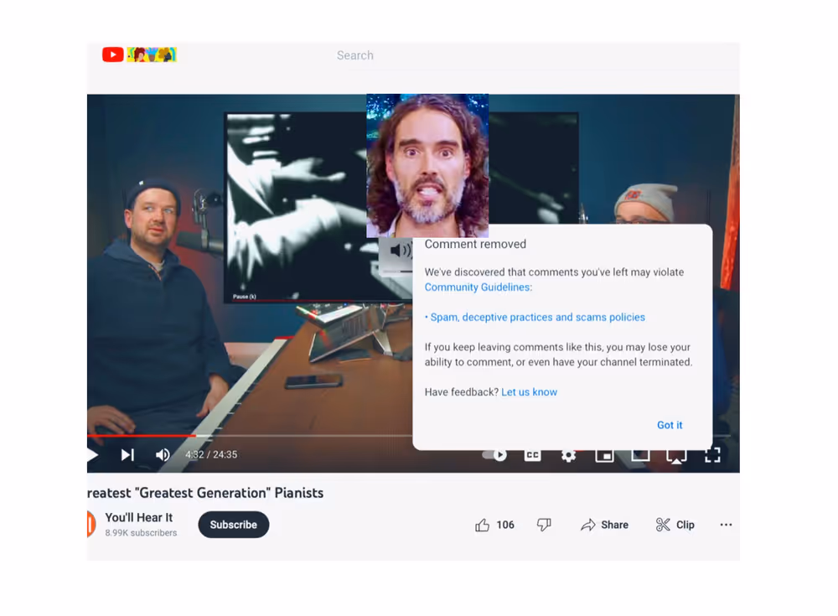Open the miniplayer view

coord(604,455)
